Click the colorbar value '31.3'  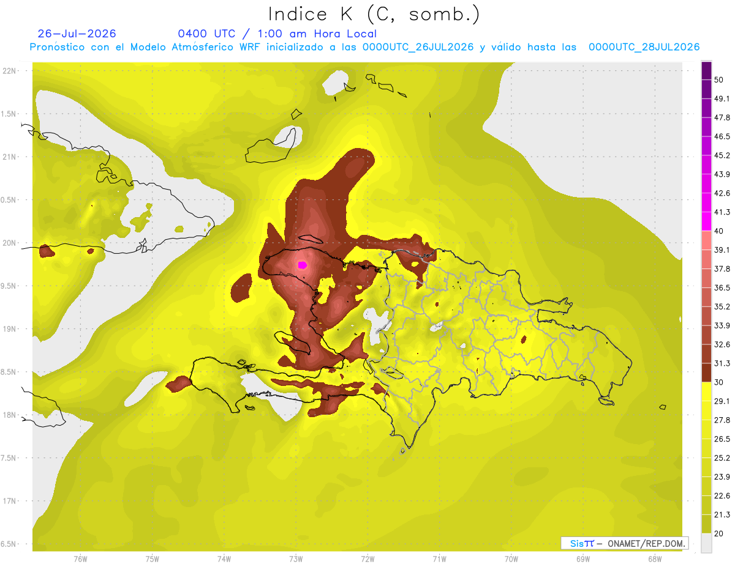[723, 363]
